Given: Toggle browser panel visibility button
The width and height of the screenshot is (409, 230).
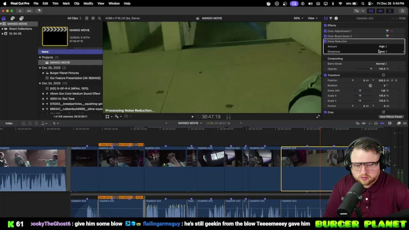Looking at the screenshot, I should point(371,11).
